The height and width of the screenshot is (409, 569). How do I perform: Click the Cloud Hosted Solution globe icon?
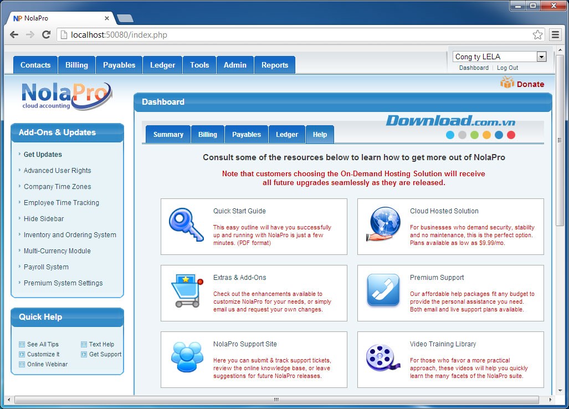[x=383, y=224]
